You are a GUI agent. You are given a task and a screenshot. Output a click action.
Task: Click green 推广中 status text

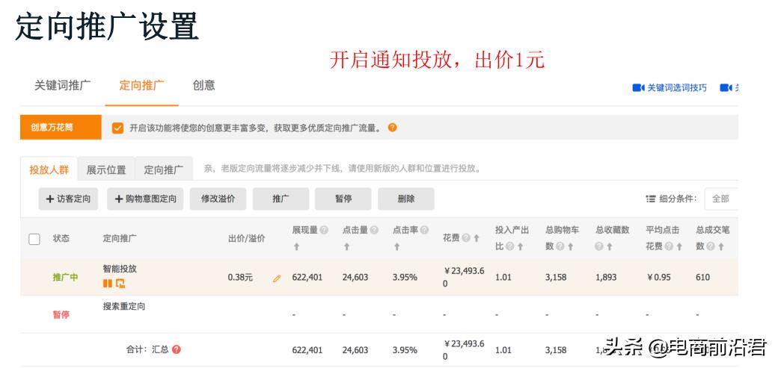66,277
